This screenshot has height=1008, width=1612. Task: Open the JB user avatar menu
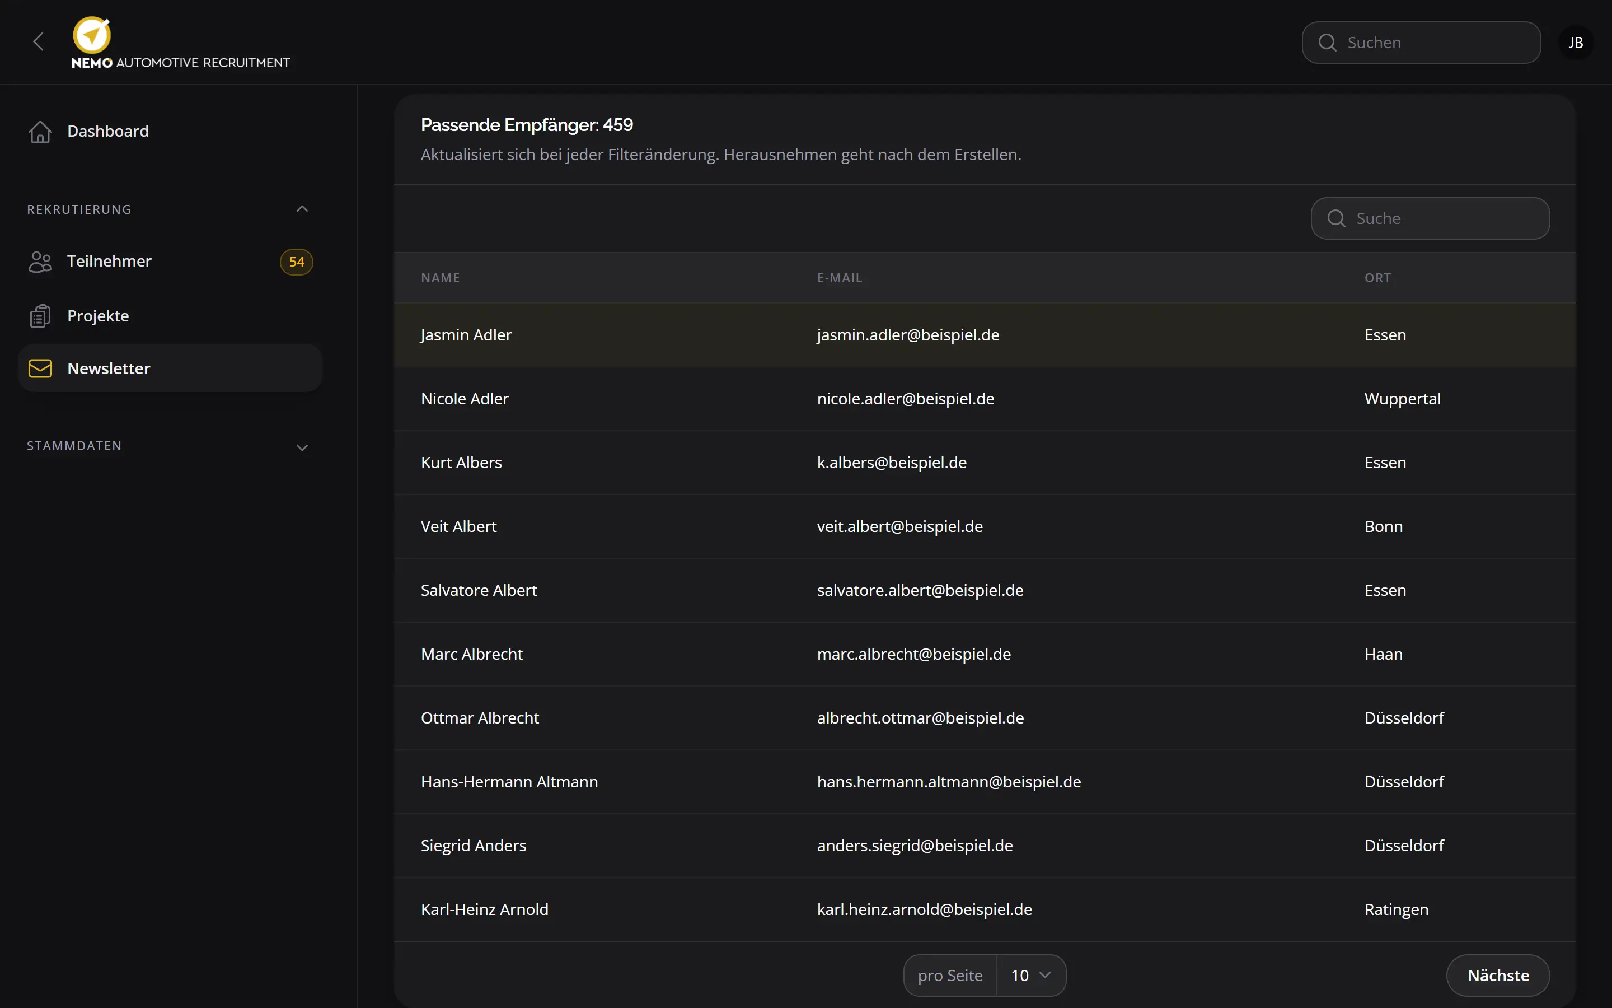[1576, 43]
